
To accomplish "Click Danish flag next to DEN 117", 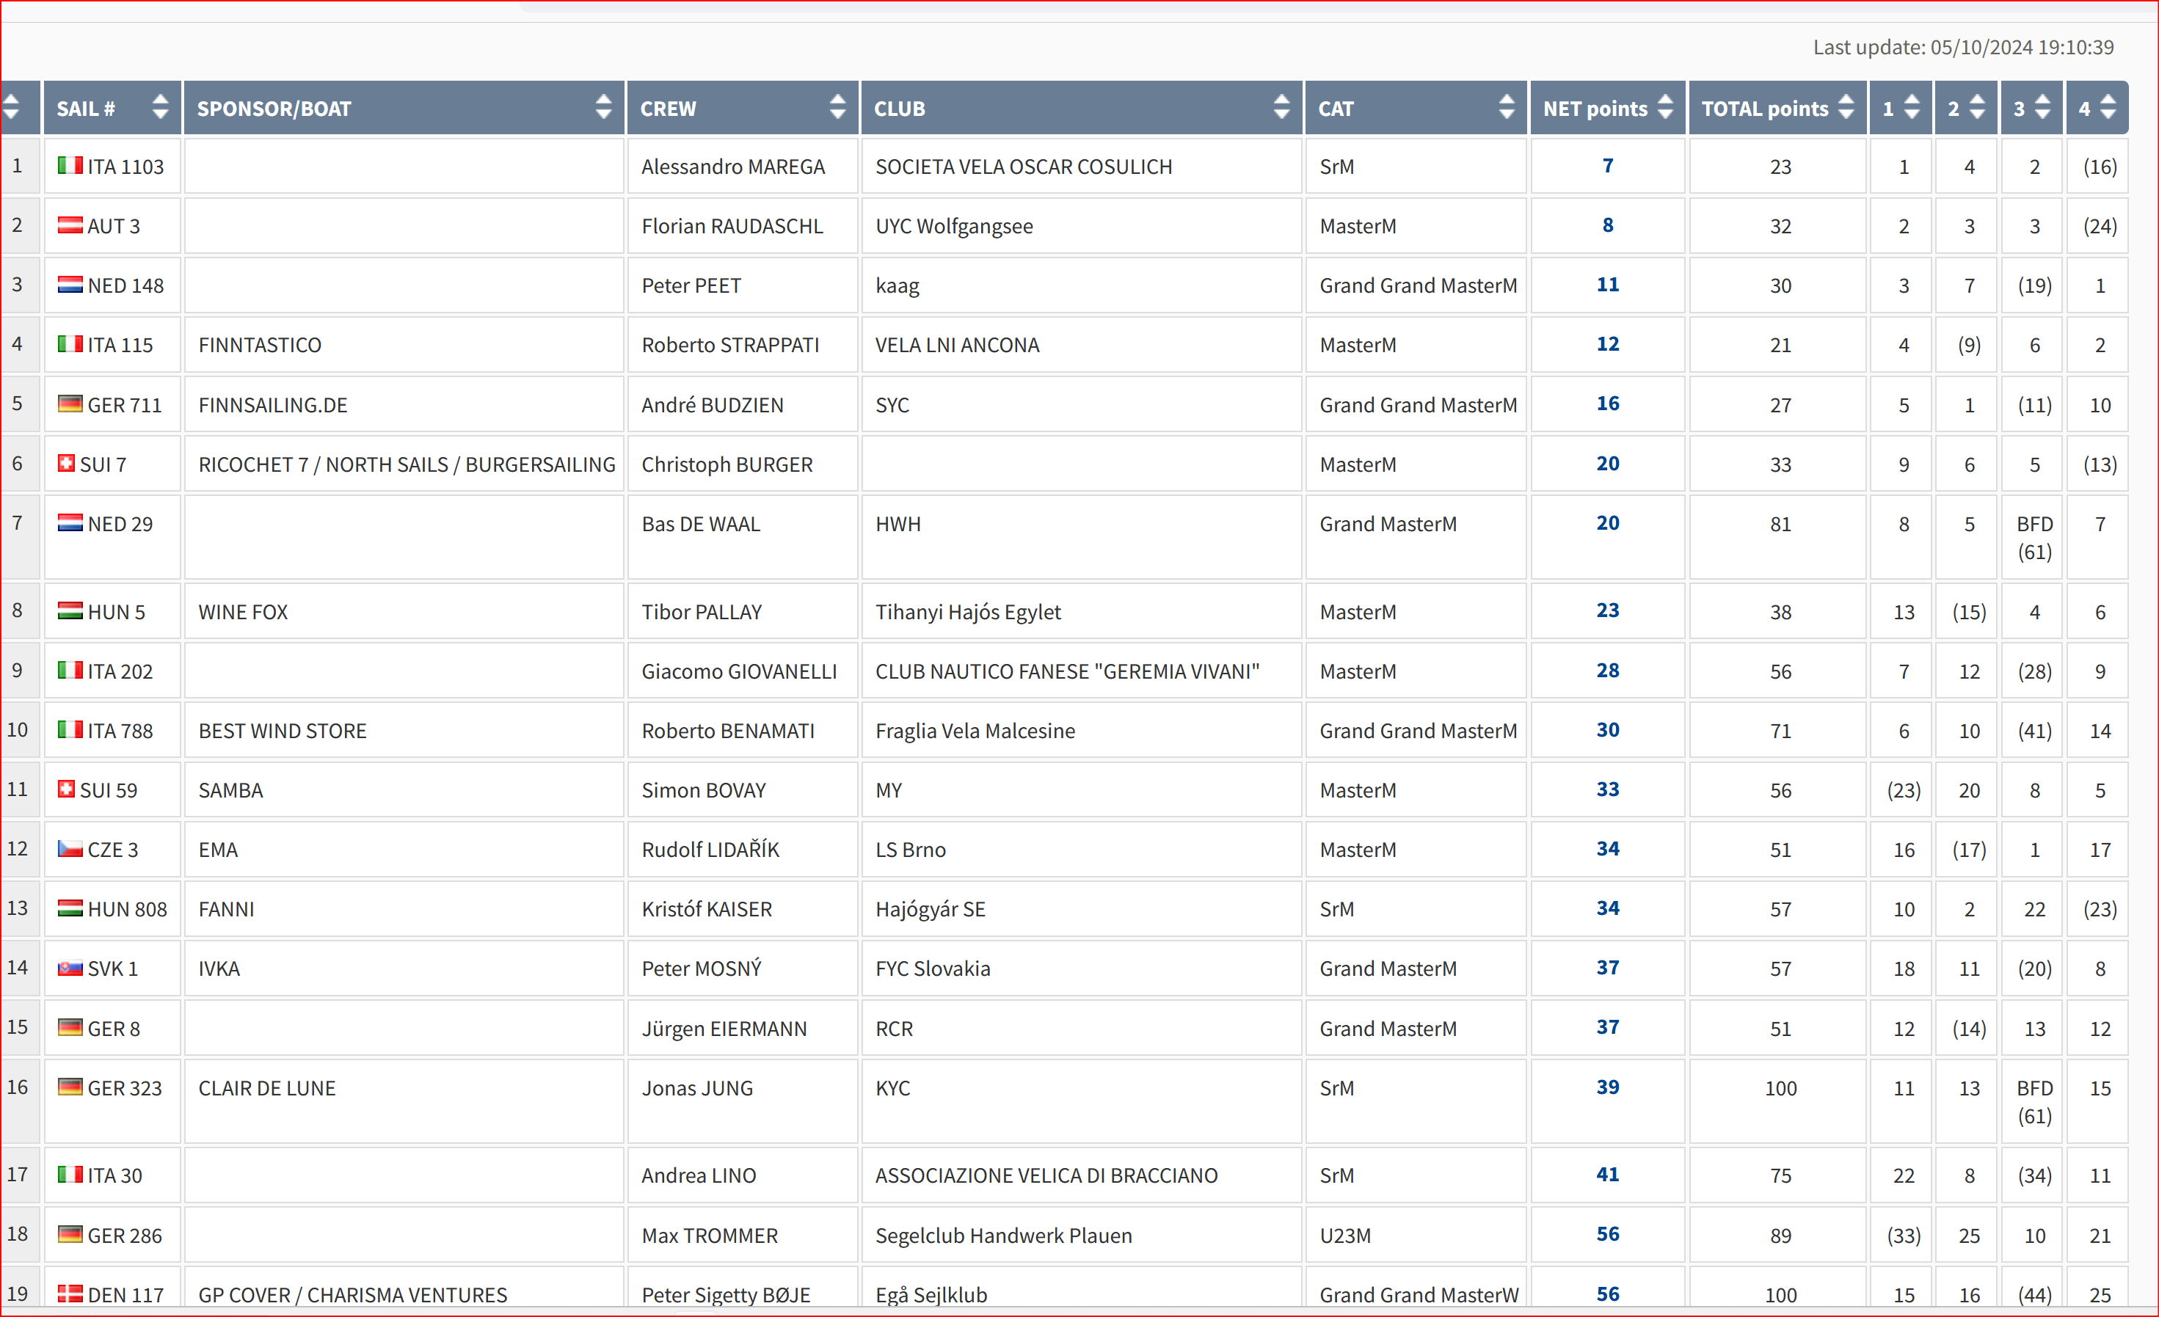I will (70, 1293).
